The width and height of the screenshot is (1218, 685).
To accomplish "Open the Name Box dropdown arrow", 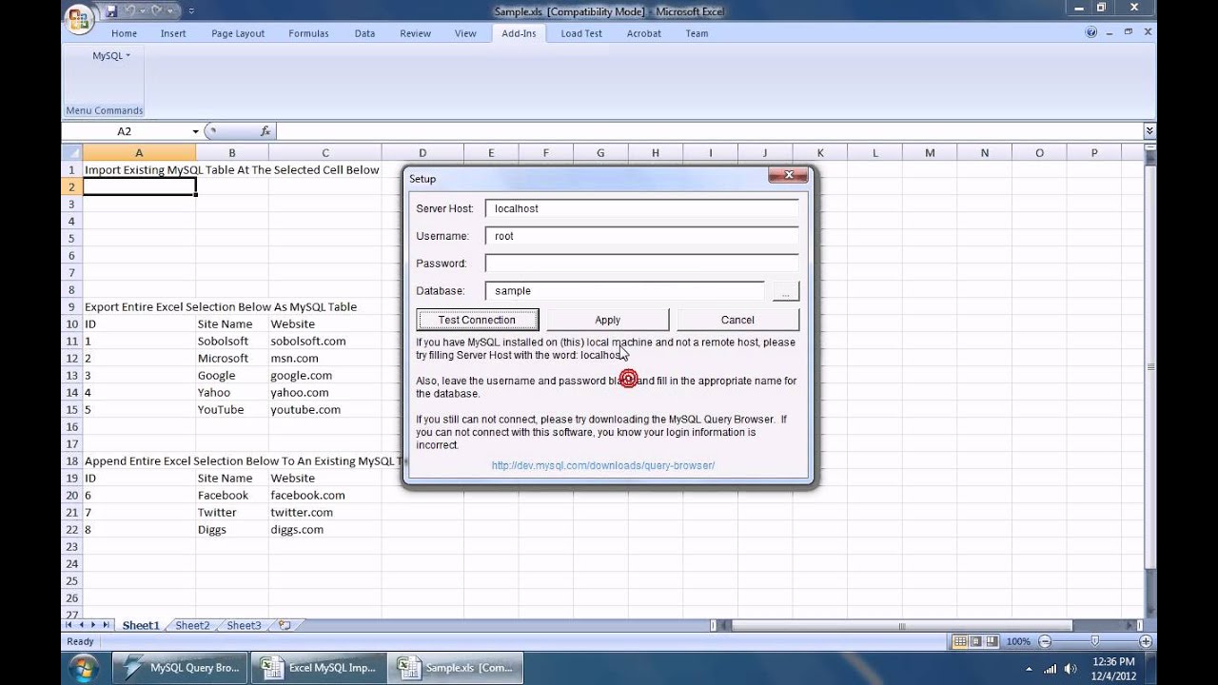I will [x=195, y=131].
